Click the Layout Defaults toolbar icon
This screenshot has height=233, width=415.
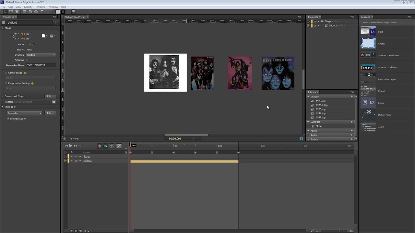pyautogui.click(x=74, y=12)
